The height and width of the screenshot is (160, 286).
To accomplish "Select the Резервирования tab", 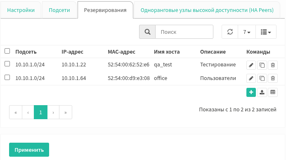I will tap(105, 10).
